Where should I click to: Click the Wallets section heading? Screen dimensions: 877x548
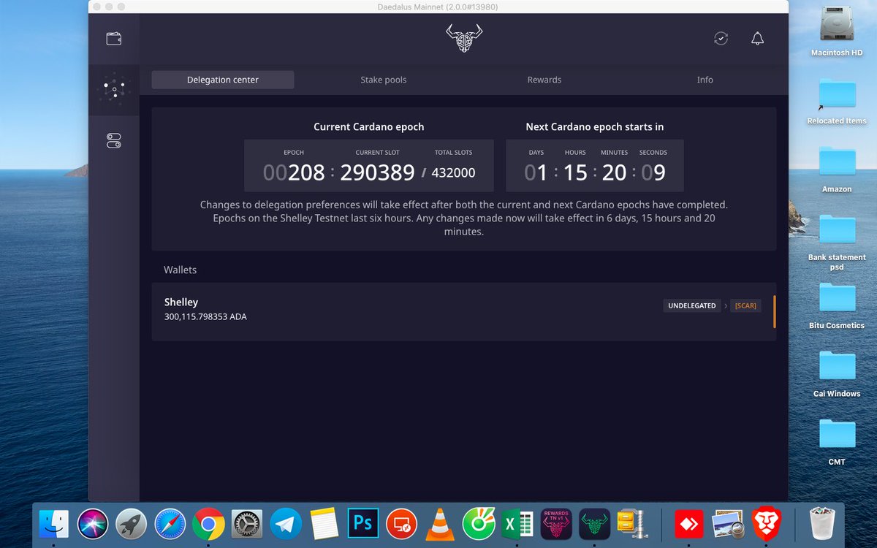[x=181, y=270]
